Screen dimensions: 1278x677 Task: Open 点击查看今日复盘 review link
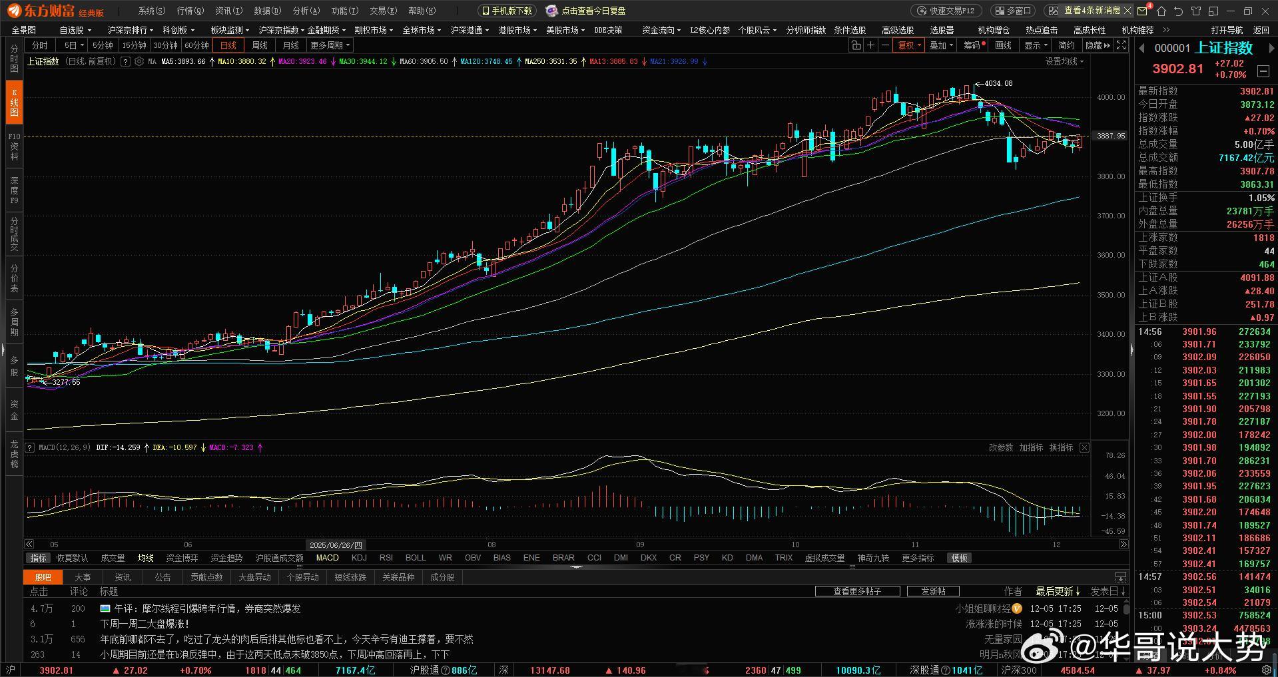coord(586,11)
